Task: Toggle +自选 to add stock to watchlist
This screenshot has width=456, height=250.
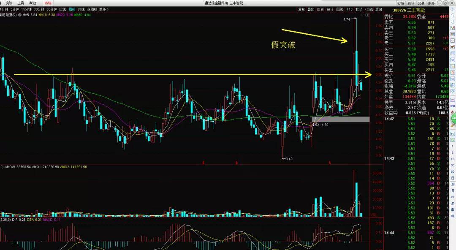Action: 369,9
